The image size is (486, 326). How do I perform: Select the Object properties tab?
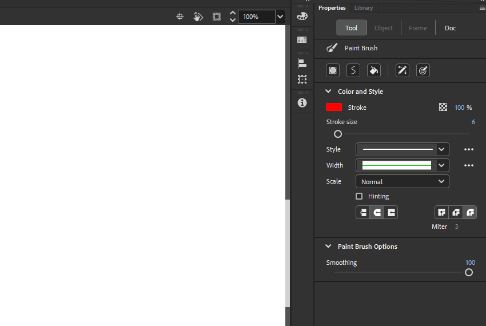(384, 28)
